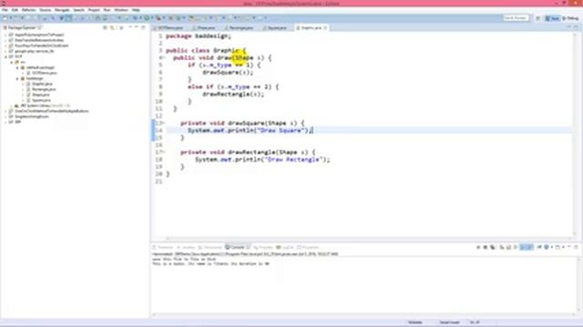Expand the SingletonUsingEnum project
The image size is (583, 327).
coord(6,116)
